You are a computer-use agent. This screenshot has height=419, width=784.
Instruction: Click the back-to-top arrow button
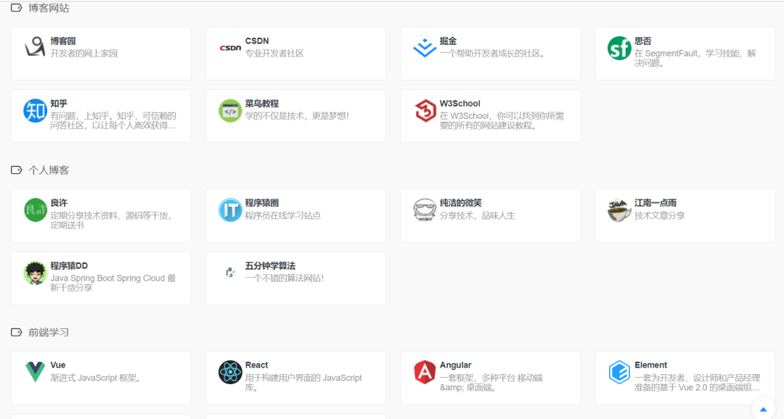[x=763, y=409]
